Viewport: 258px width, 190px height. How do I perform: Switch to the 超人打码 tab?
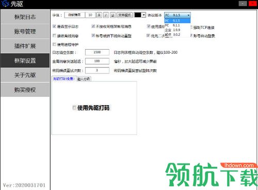[84, 79]
